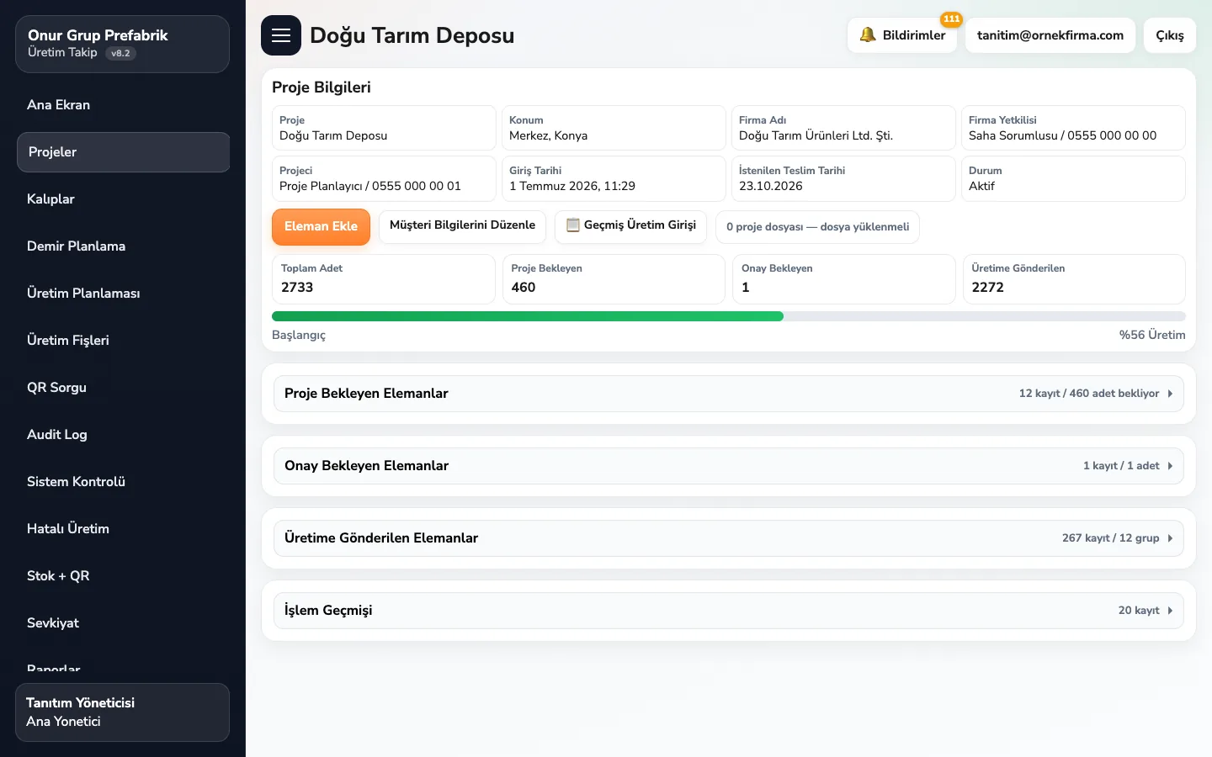Select Stok + QR menu item
Viewport: 1212px width, 757px height.
tap(123, 576)
